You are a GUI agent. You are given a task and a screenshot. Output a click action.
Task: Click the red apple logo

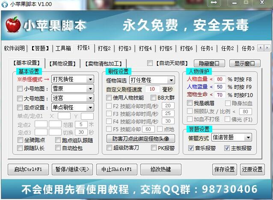[x=13, y=24]
